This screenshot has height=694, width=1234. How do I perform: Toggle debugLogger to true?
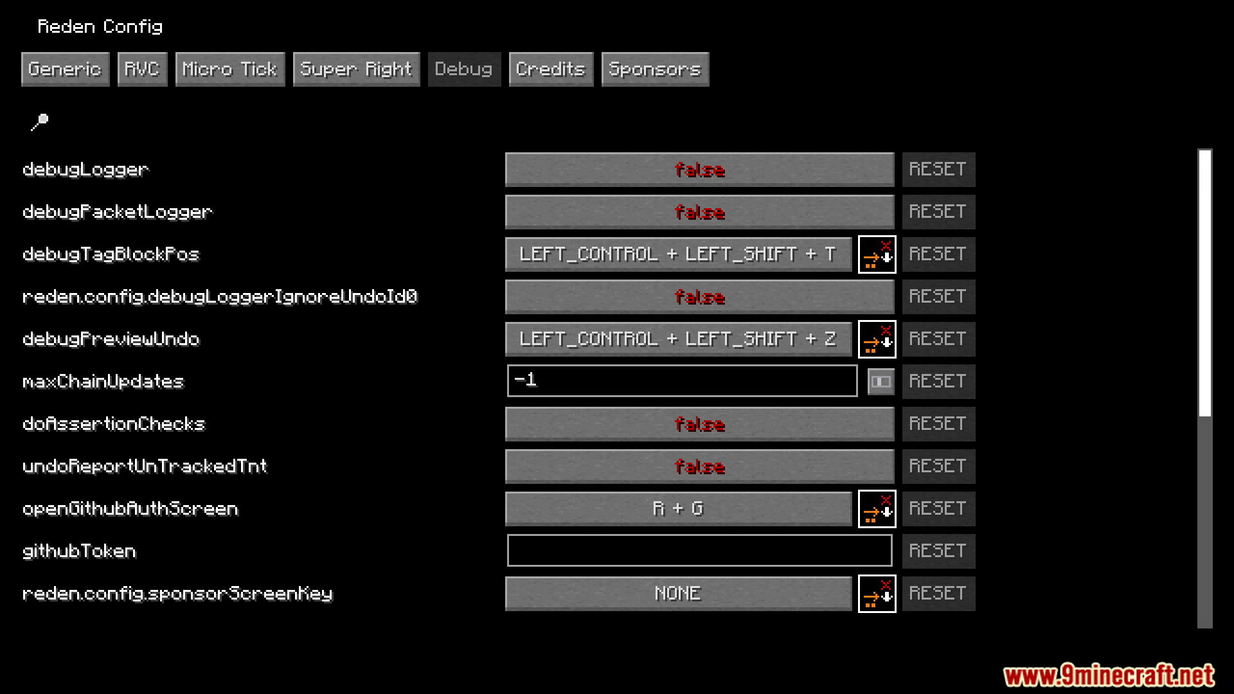point(699,168)
